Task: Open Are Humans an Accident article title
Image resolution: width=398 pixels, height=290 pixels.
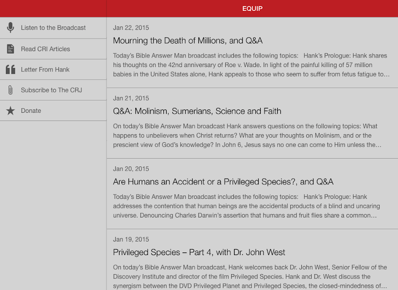Action: [x=223, y=182]
